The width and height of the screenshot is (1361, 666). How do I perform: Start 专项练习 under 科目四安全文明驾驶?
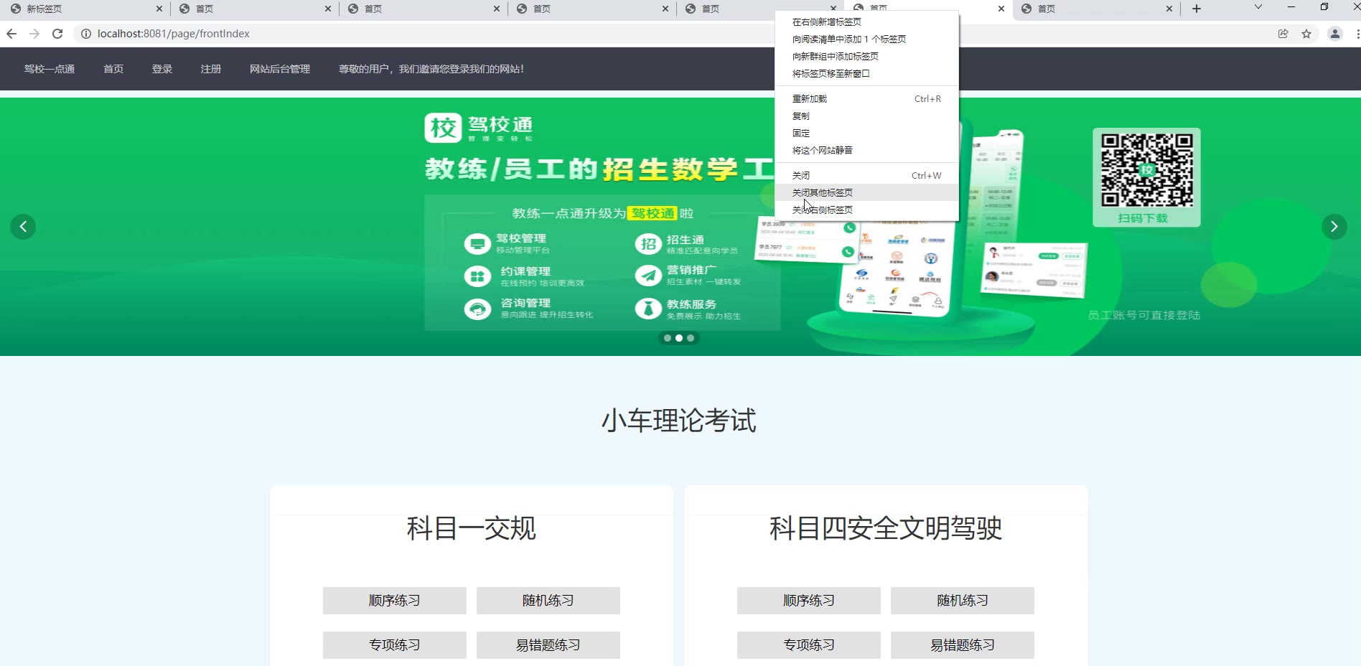(809, 645)
